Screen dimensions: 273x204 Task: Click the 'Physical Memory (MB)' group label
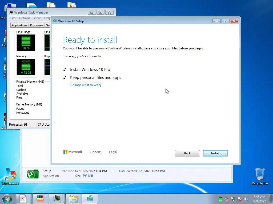[30, 82]
